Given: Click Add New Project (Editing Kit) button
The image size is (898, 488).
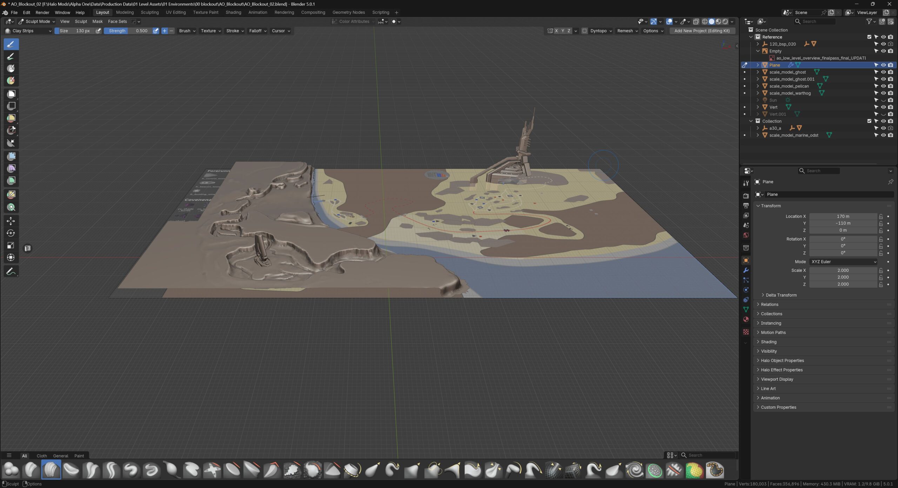Looking at the screenshot, I should click(x=702, y=31).
